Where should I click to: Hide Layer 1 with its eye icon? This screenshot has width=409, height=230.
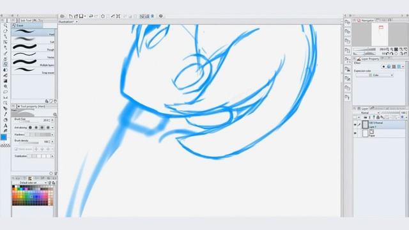click(x=355, y=125)
